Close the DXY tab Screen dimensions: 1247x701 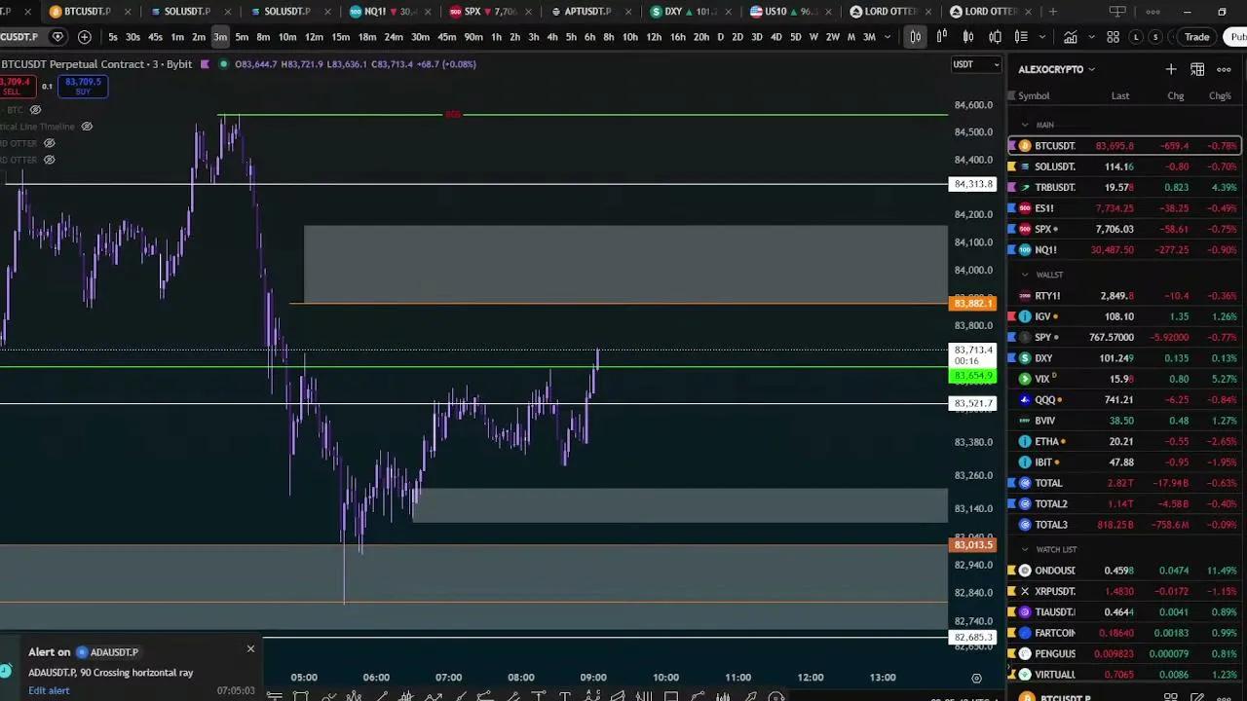click(731, 12)
